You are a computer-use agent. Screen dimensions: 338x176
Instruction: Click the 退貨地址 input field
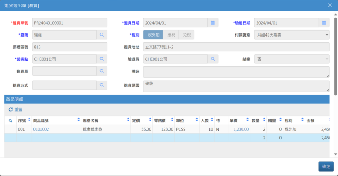236,47
